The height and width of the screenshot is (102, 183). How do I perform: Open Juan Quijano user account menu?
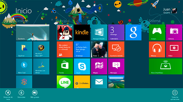[x=170, y=11]
